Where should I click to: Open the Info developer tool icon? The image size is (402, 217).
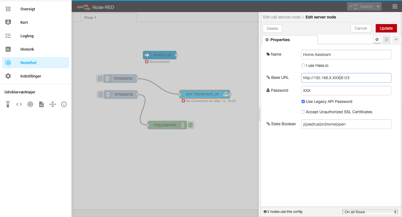point(64,104)
